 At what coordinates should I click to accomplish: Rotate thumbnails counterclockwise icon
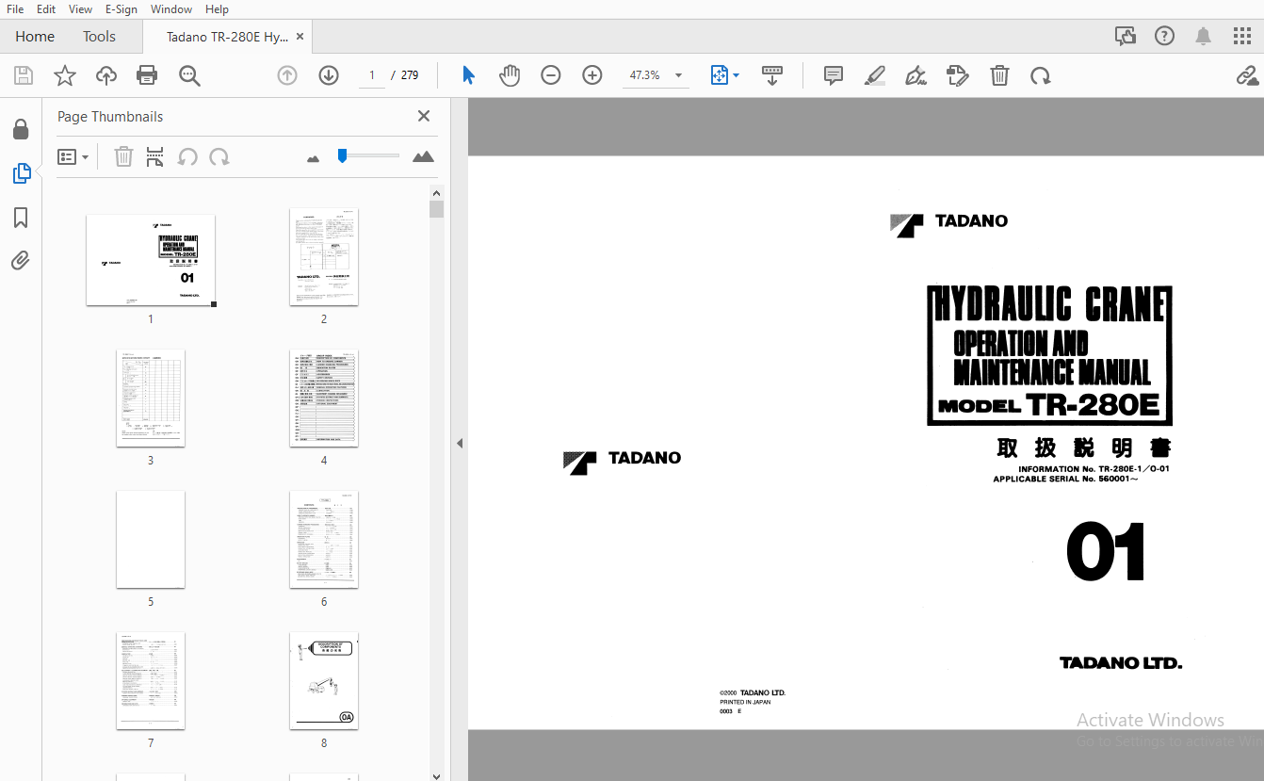(187, 157)
